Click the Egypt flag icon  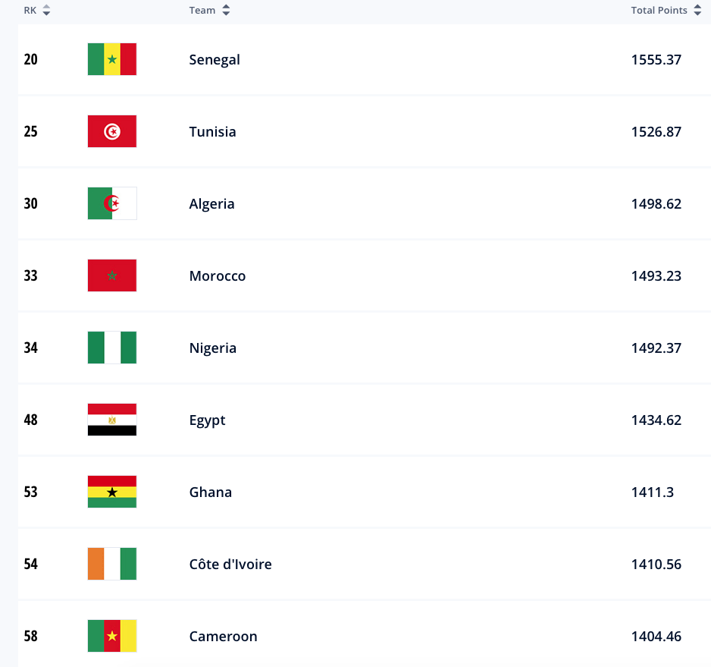pos(112,420)
